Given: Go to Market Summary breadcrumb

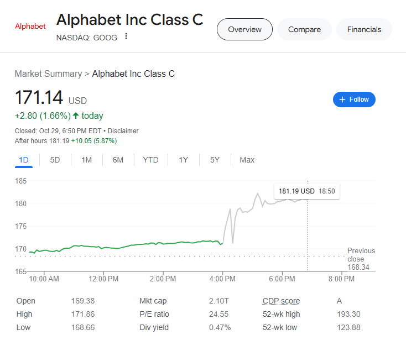Looking at the screenshot, I should (48, 74).
